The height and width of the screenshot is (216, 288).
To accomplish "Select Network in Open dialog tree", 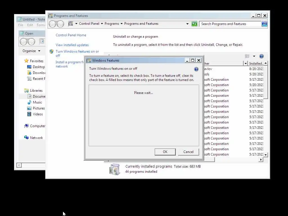I will coord(36,138).
